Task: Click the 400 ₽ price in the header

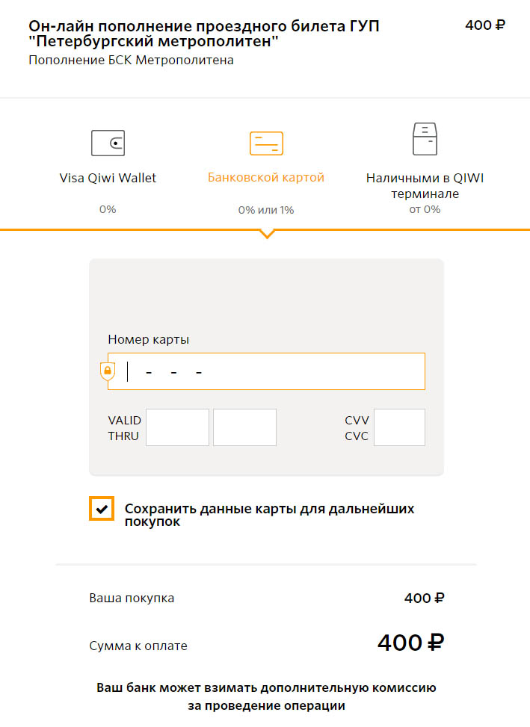Action: click(x=485, y=25)
